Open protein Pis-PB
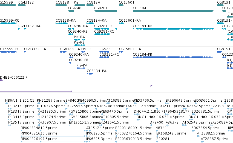 86,49
